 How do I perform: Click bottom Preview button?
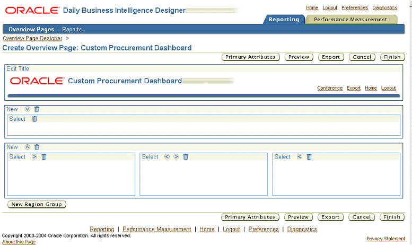click(x=299, y=217)
